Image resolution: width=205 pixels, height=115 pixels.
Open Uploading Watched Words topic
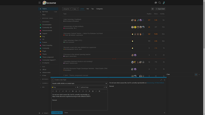[x=78, y=61]
